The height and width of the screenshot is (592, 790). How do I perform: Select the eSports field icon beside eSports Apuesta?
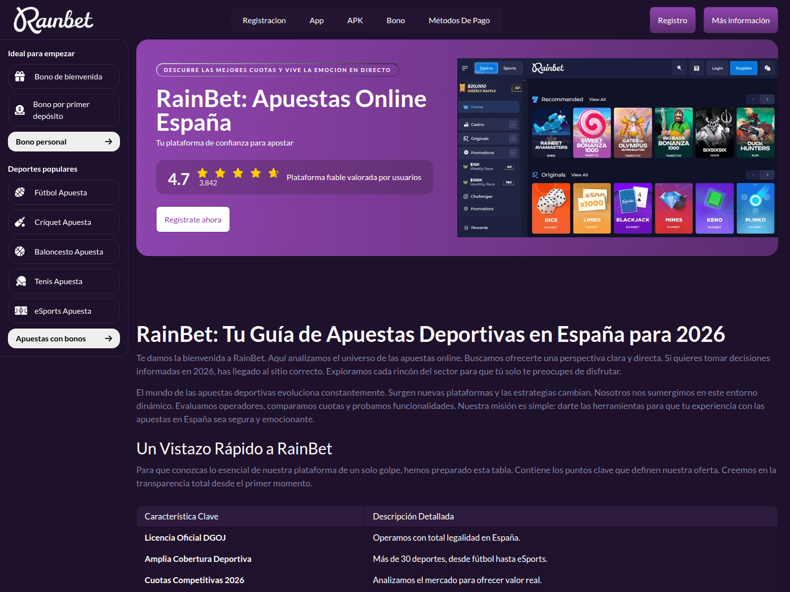click(x=21, y=311)
